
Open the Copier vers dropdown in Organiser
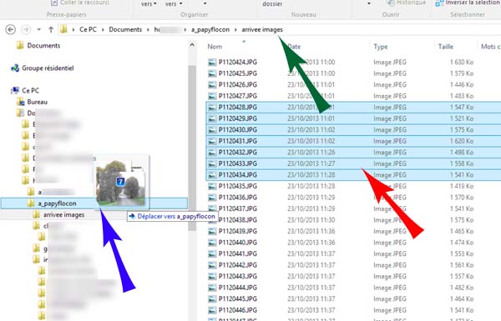174,4
